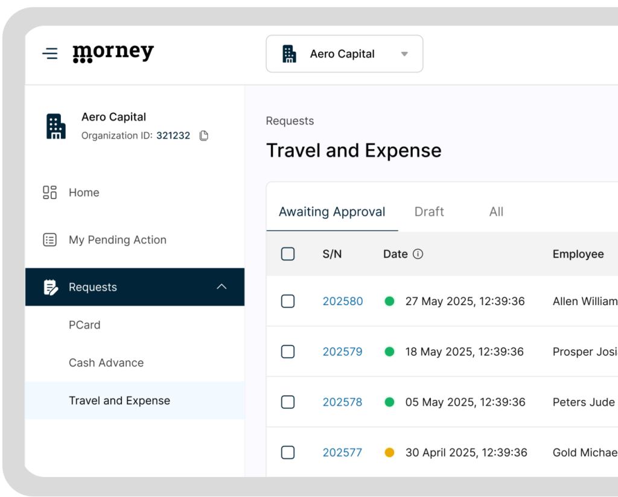Switch to the Draft tab
This screenshot has height=497, width=618.
[x=429, y=212]
